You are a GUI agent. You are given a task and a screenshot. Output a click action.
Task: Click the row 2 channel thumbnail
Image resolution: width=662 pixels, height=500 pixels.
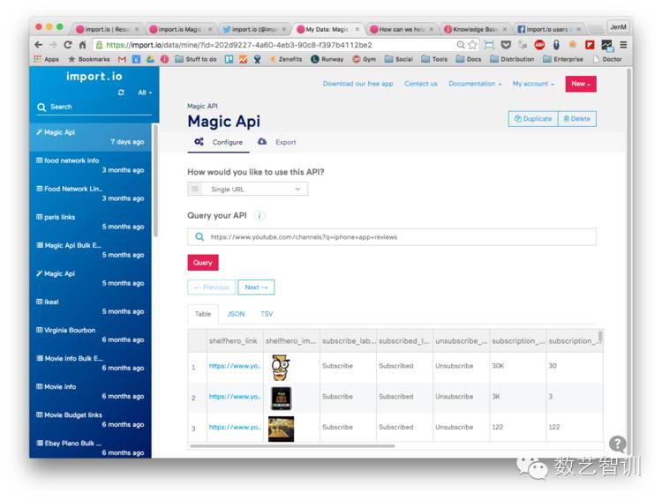(282, 398)
